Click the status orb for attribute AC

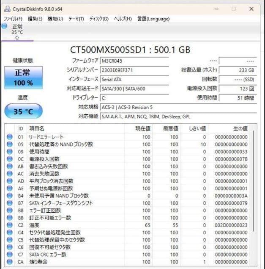tap(10, 174)
